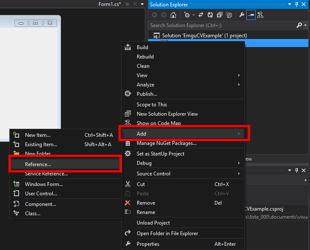The width and height of the screenshot is (310, 250).
Task: Toggle auto-hide pin on Properties panel
Action: click(x=296, y=170)
